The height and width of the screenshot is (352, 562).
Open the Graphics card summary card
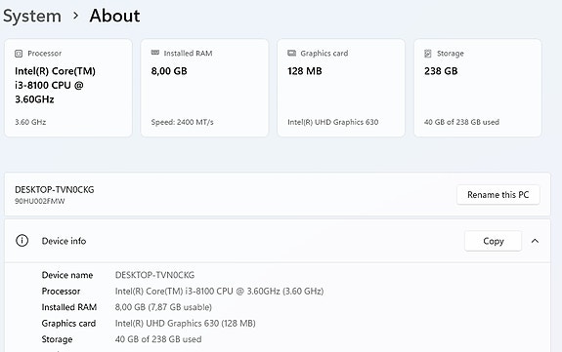pyautogui.click(x=341, y=88)
